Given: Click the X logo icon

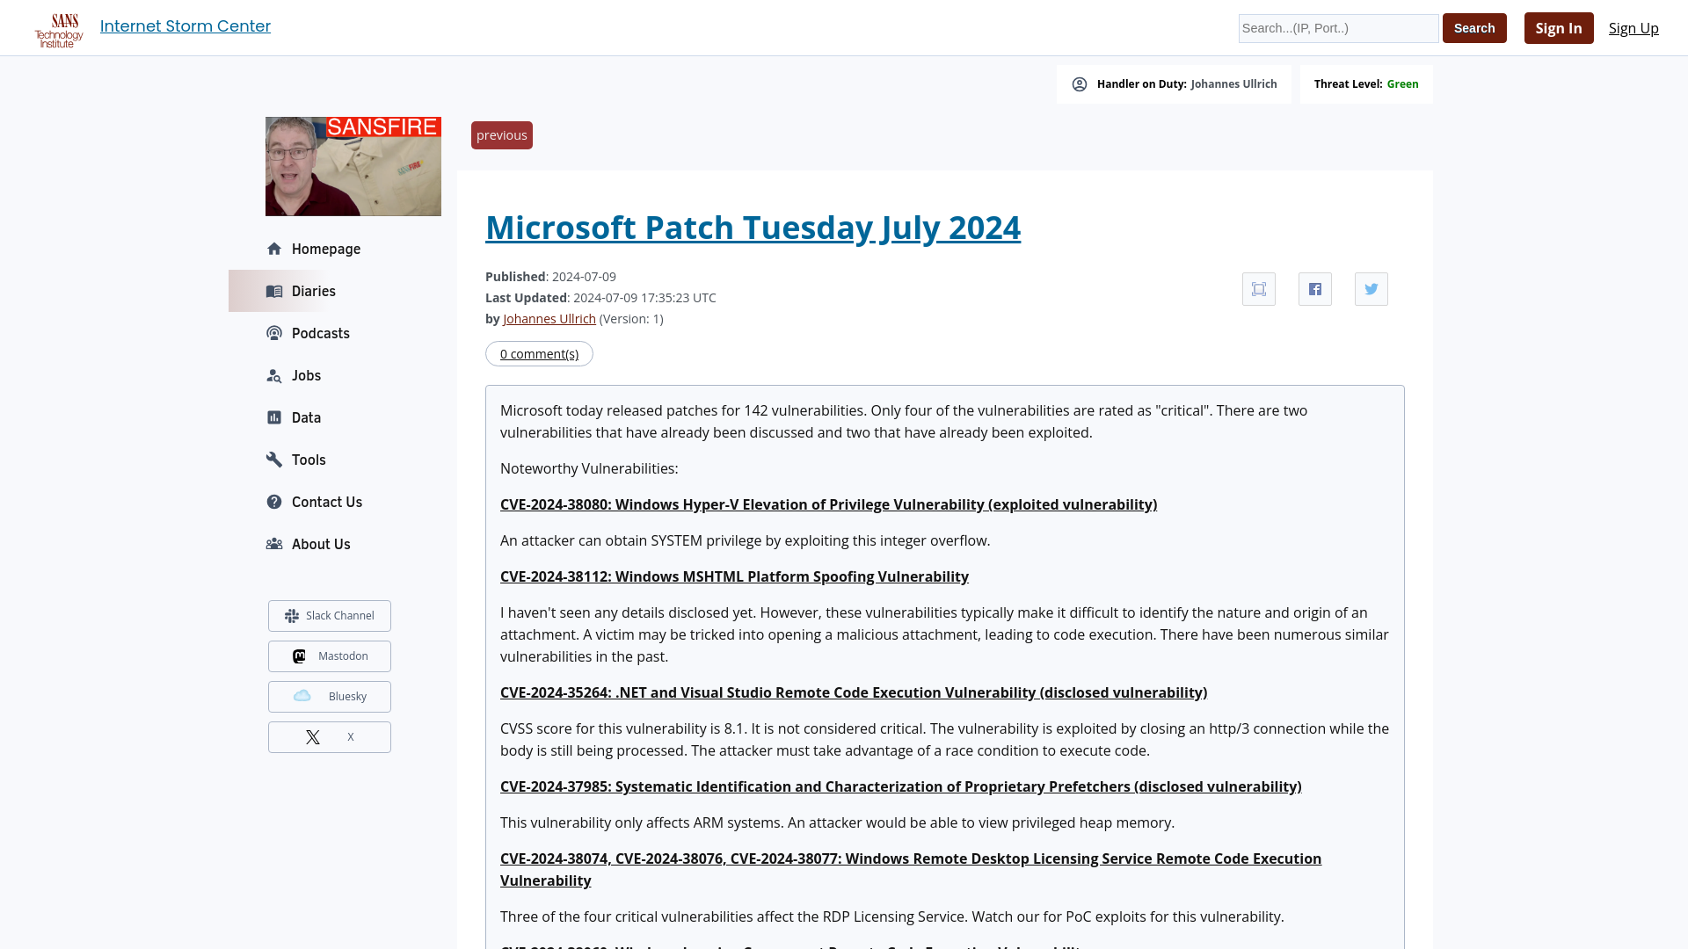Looking at the screenshot, I should [313, 737].
